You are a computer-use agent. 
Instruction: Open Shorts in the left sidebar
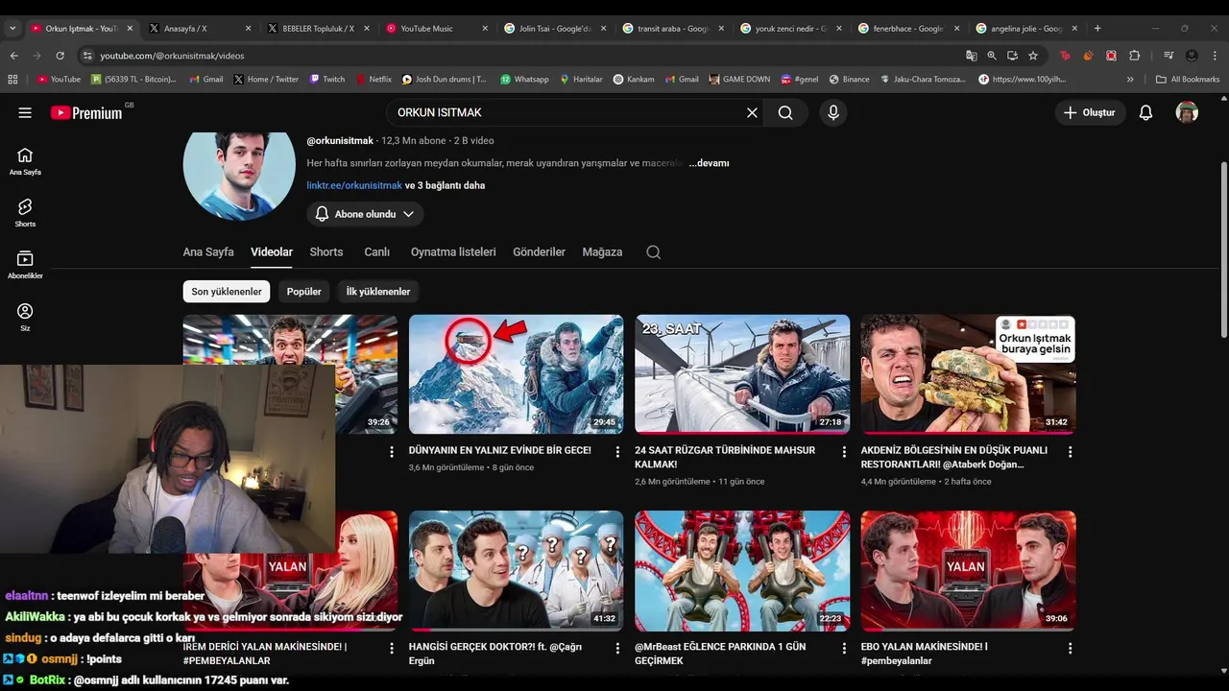pos(25,213)
